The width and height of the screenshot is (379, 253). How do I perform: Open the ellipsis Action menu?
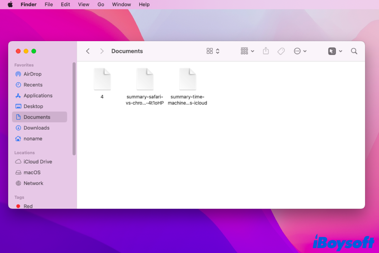coord(300,51)
